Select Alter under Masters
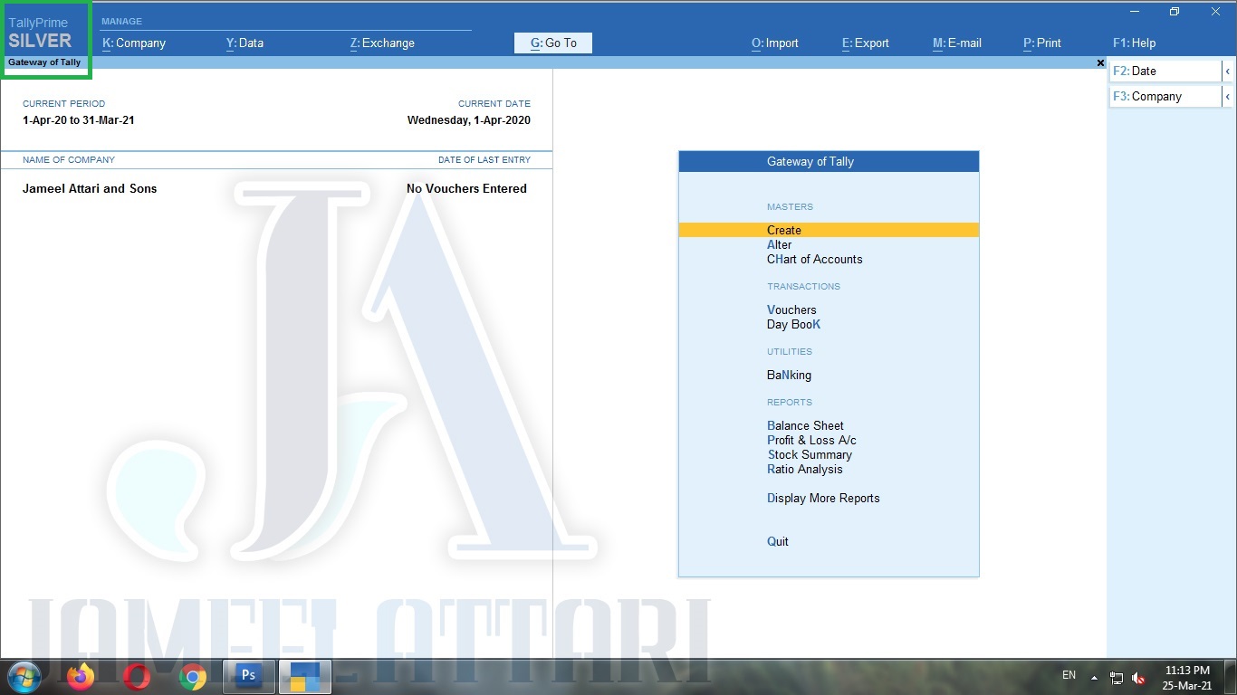This screenshot has height=695, width=1237. coord(780,244)
